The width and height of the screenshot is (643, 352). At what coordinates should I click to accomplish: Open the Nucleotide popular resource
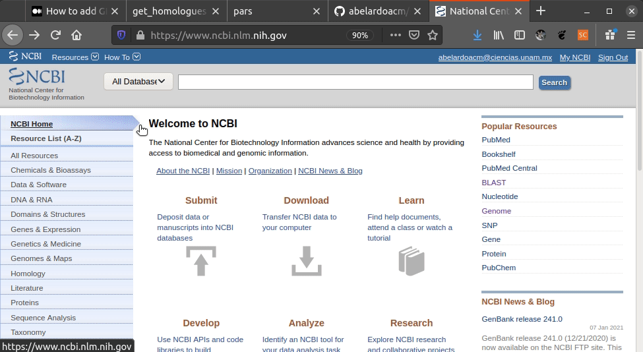coord(499,196)
